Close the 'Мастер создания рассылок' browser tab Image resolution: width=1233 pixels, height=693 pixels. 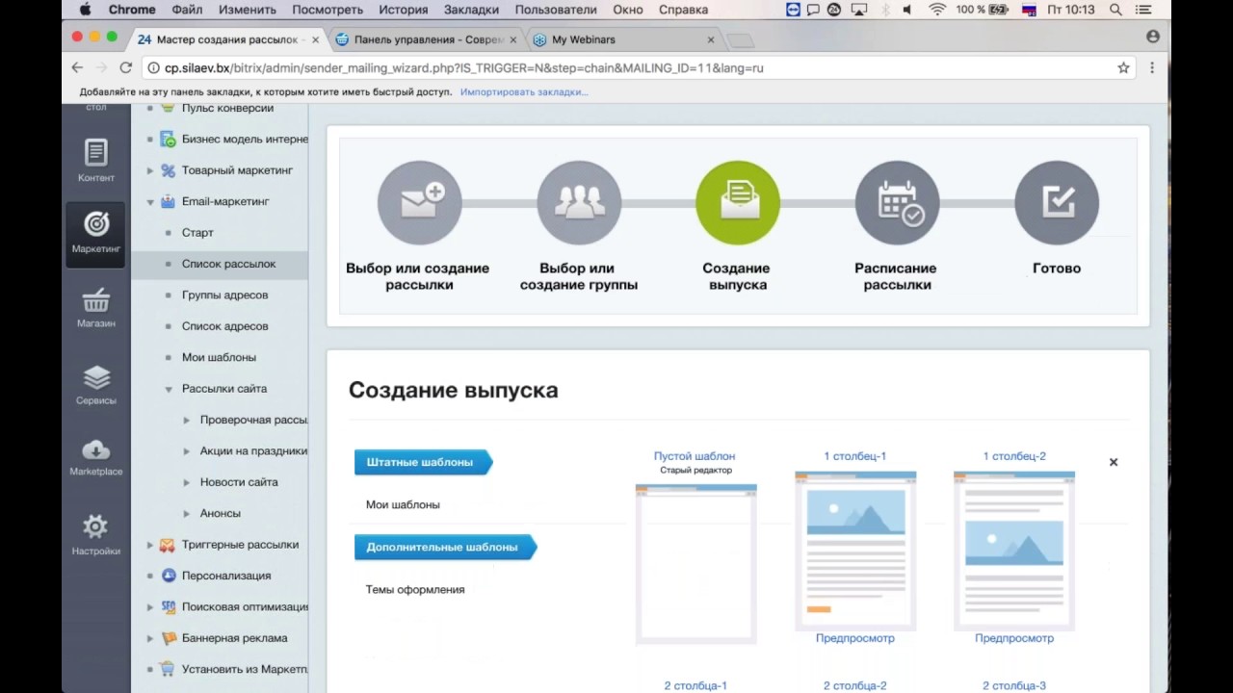coord(315,39)
